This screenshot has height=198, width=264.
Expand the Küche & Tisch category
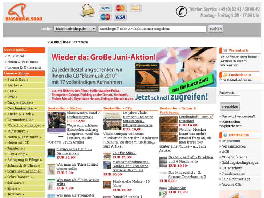click(x=24, y=114)
